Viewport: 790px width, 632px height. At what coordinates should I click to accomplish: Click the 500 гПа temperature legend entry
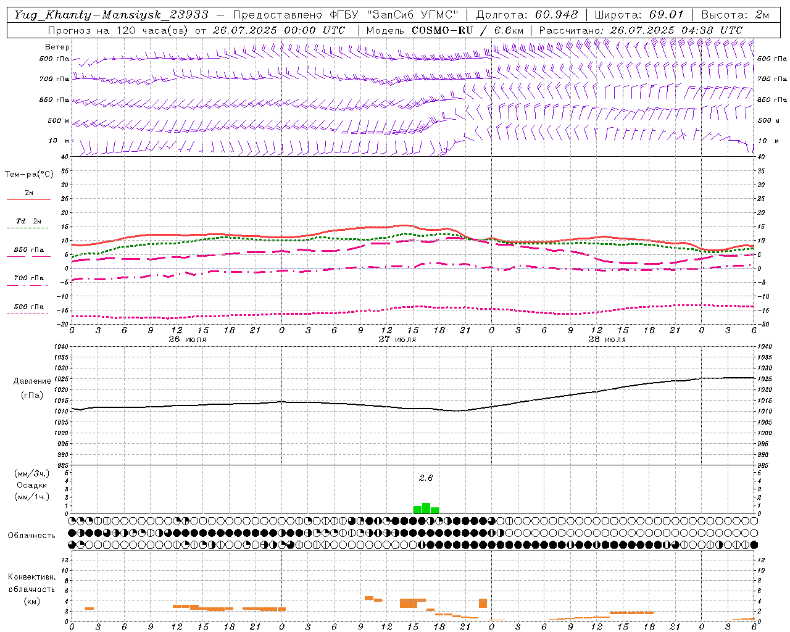tap(29, 307)
